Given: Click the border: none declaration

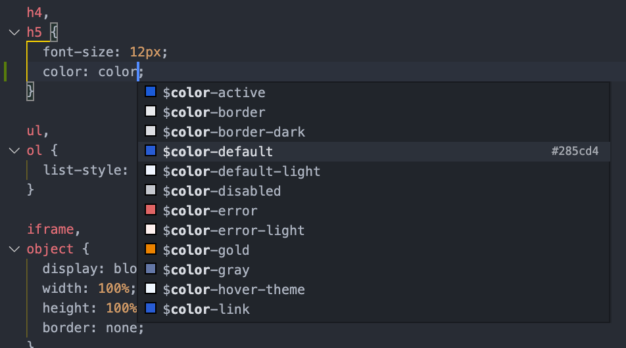Looking at the screenshot, I should tap(93, 328).
